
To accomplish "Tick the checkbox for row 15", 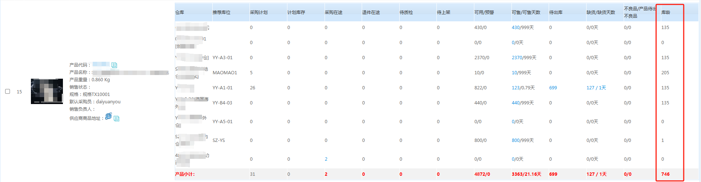I will 7,91.
